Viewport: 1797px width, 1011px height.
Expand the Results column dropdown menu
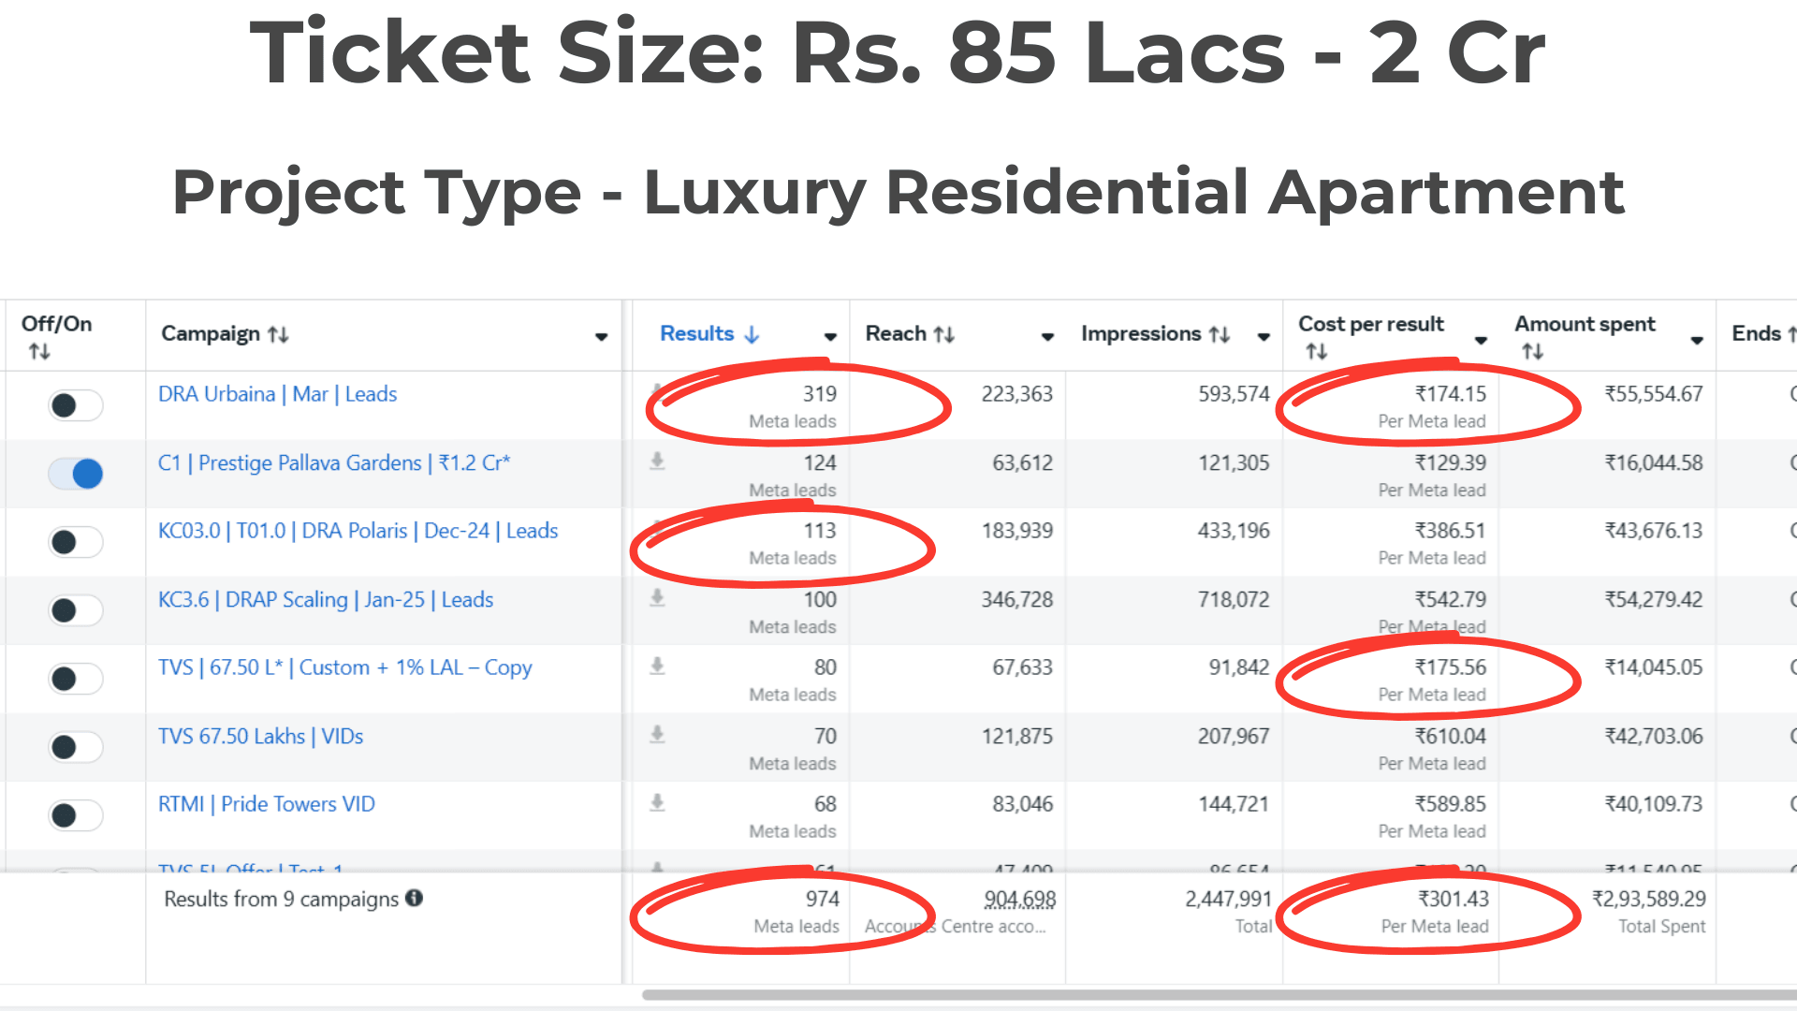coord(830,337)
